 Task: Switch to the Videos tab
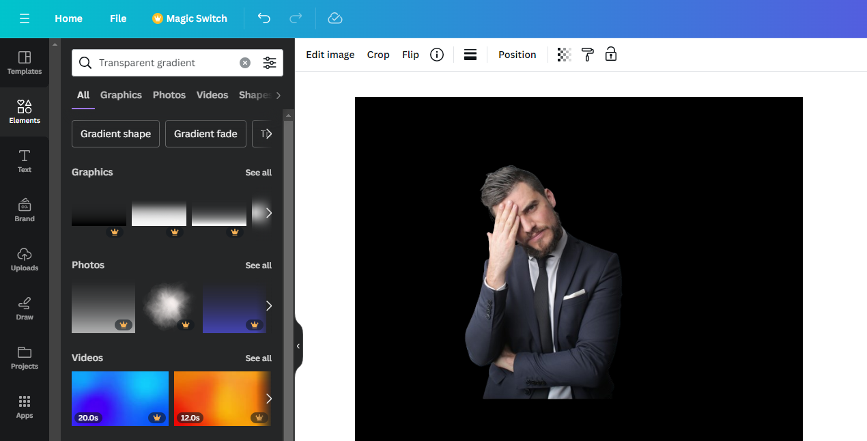tap(212, 95)
